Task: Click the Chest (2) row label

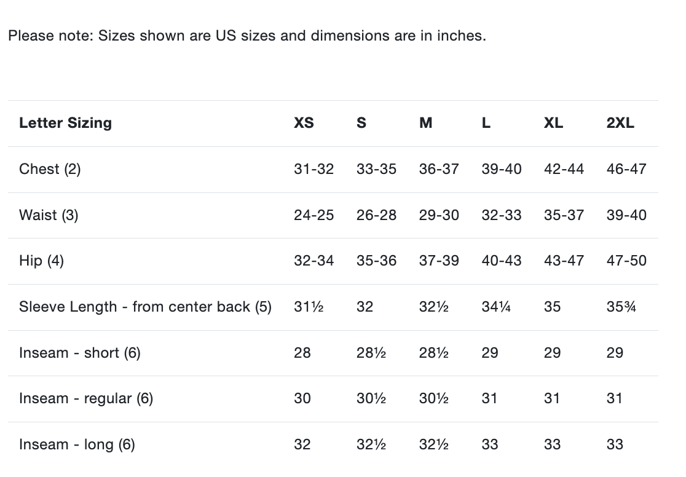Action: 50,169
